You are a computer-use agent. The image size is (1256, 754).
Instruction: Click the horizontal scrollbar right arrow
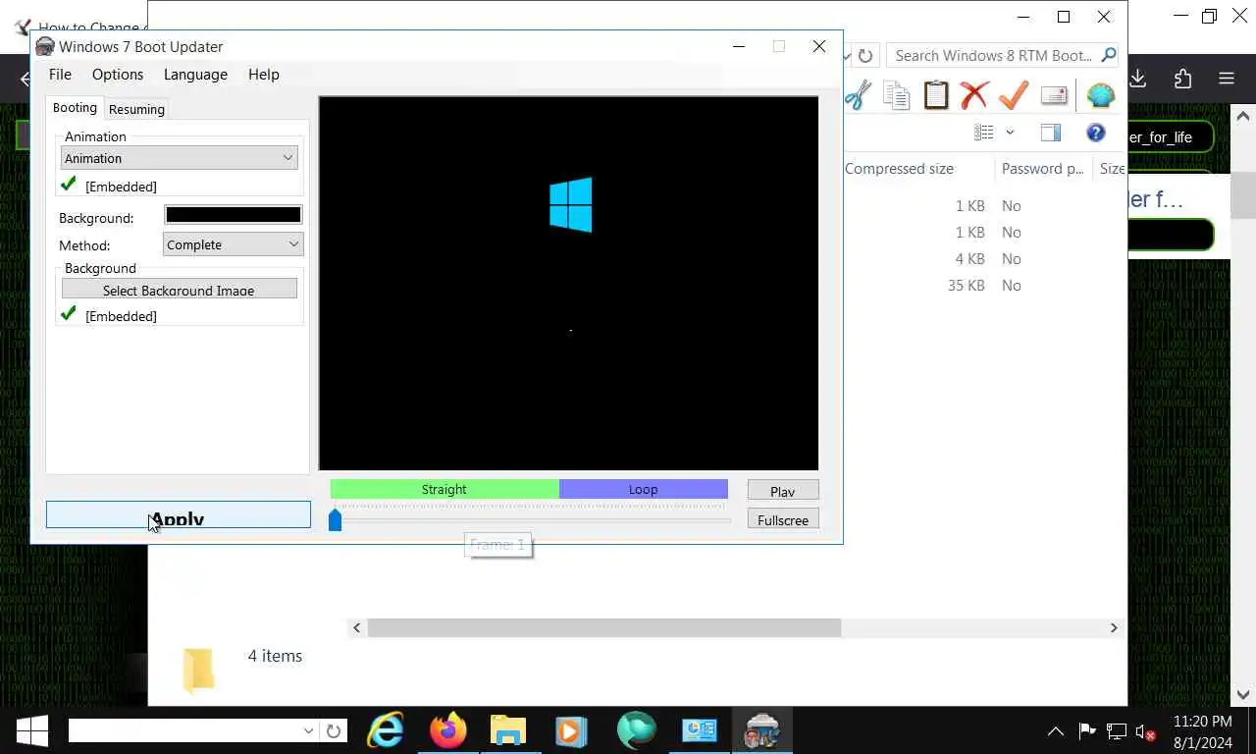pyautogui.click(x=1114, y=627)
